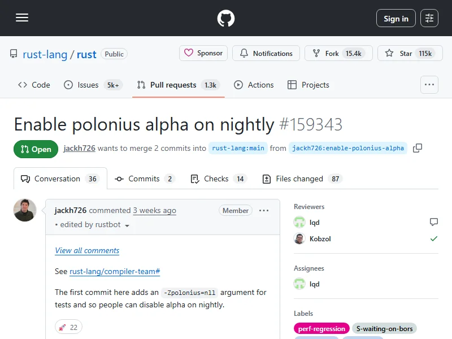452x339 pixels.
Task: Click the Sponsor button
Action: pos(203,53)
